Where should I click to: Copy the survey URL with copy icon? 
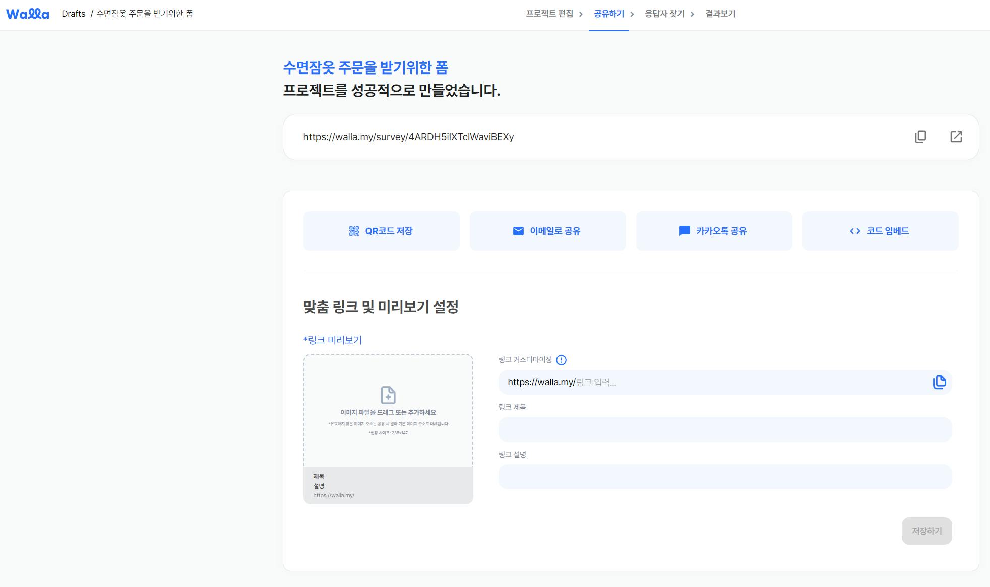click(x=920, y=137)
